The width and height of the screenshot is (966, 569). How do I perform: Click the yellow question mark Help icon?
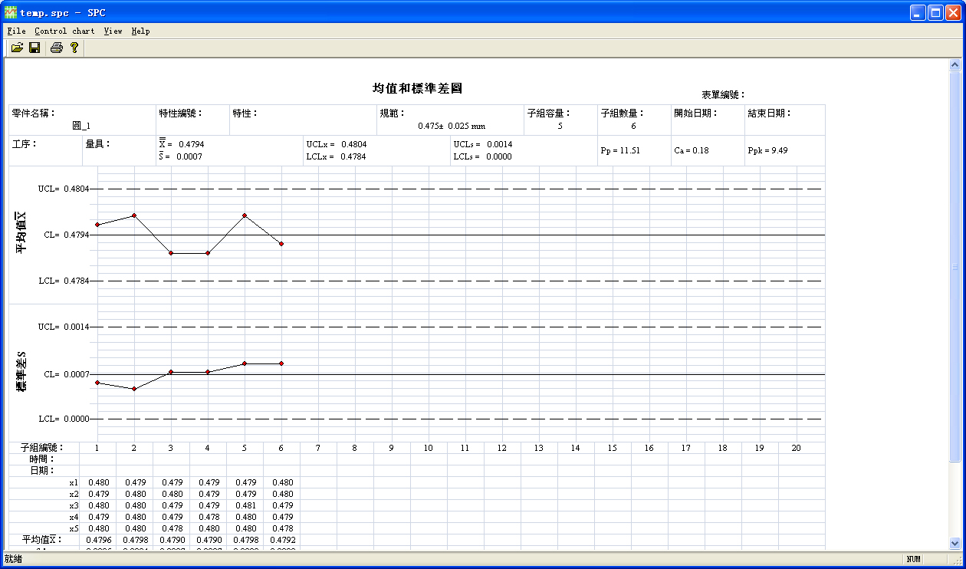tap(74, 48)
